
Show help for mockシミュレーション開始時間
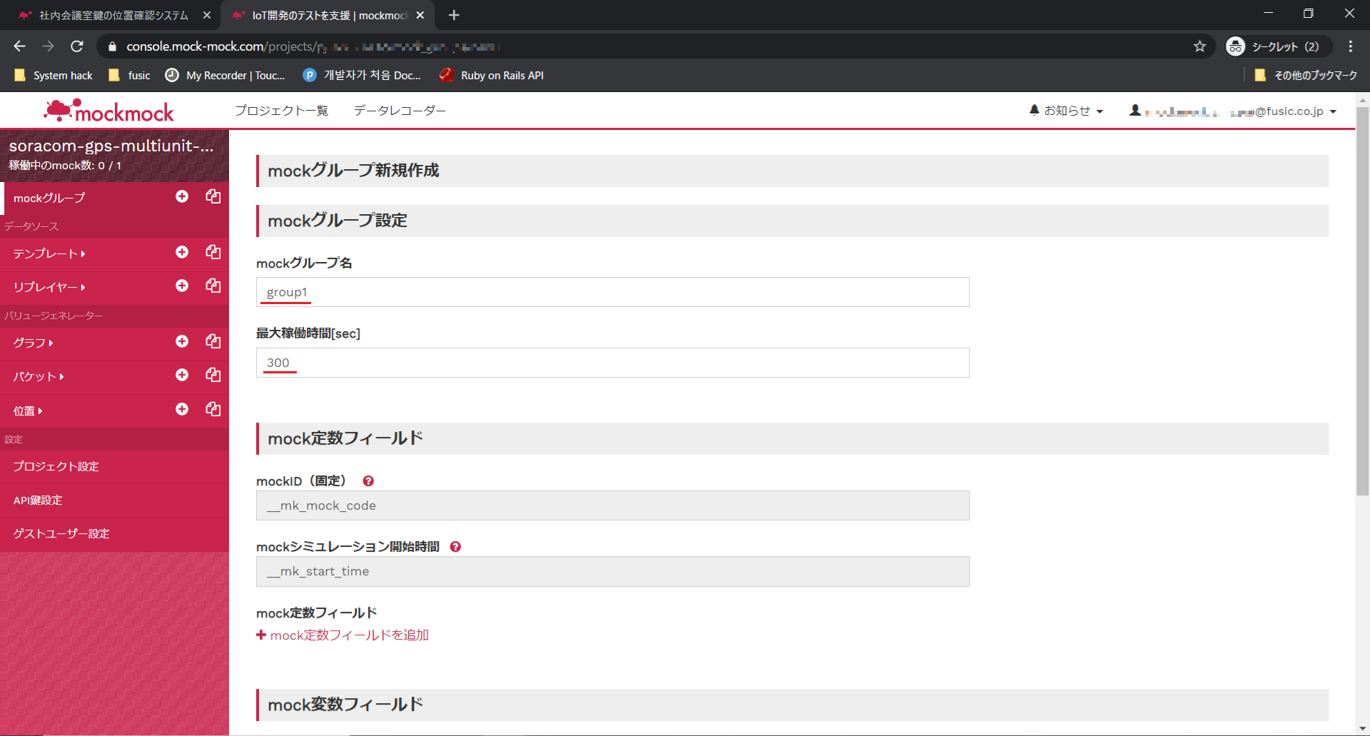[x=455, y=547]
